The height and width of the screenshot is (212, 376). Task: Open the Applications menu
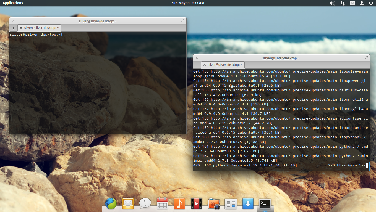[x=13, y=3]
